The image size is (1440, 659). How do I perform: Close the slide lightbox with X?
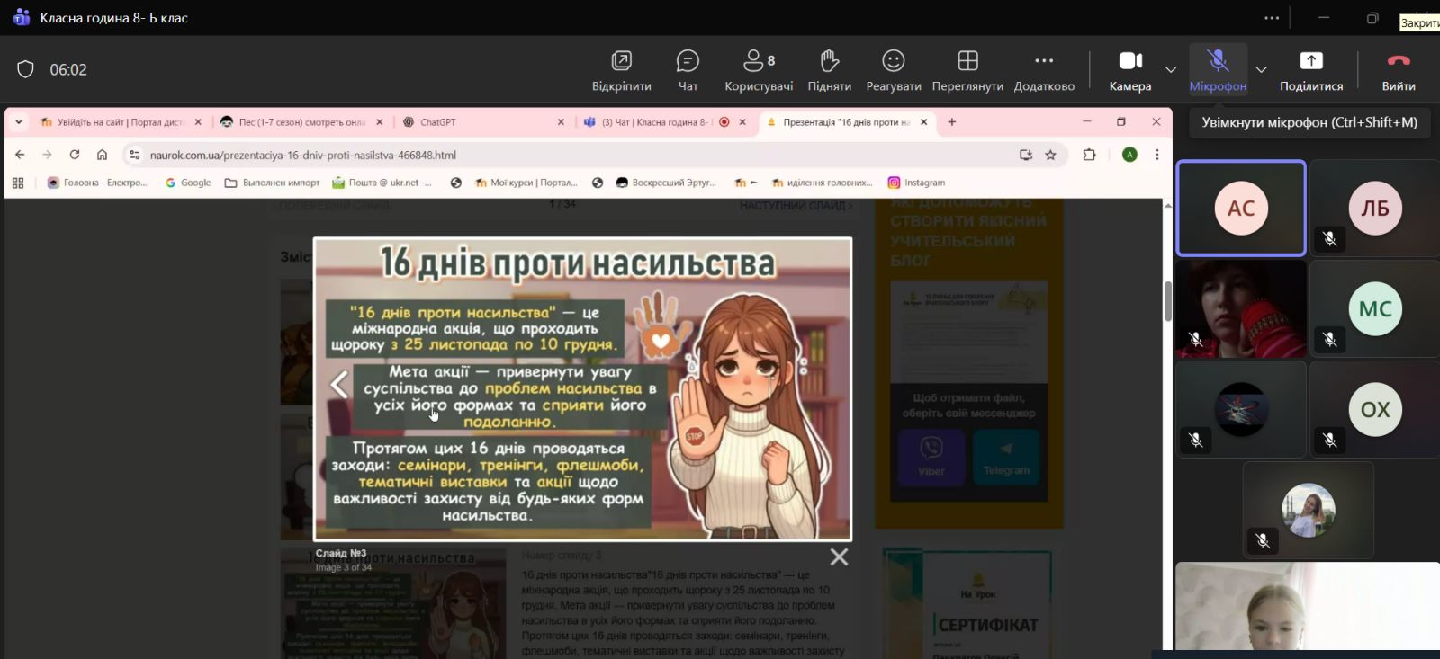[x=839, y=557]
